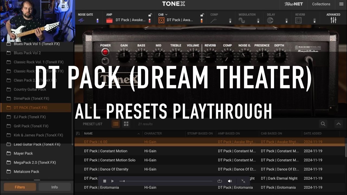Screen dimensions: 347x195
Task: Toggle the Delay on/off switch
Action: [x=287, y=21]
